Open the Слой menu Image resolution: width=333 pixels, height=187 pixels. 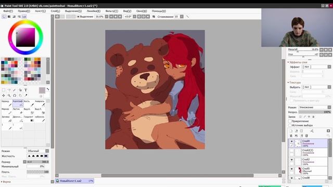click(55, 11)
